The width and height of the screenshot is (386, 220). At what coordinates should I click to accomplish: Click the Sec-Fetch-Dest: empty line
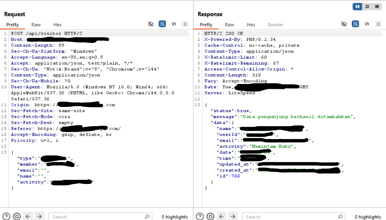42,123
